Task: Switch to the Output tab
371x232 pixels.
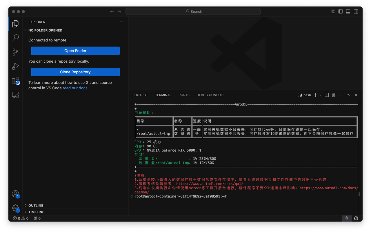Action: [141, 95]
